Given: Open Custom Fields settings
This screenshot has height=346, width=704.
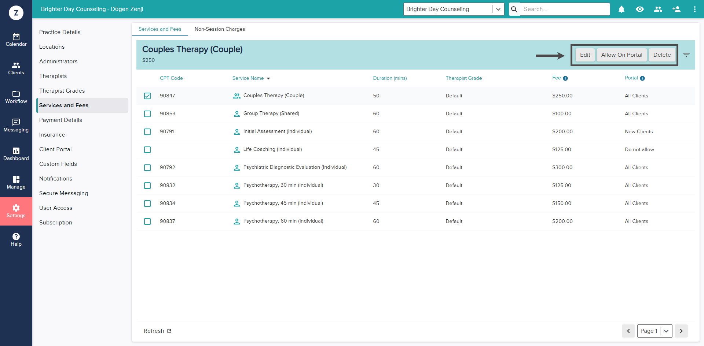Looking at the screenshot, I should [x=58, y=164].
